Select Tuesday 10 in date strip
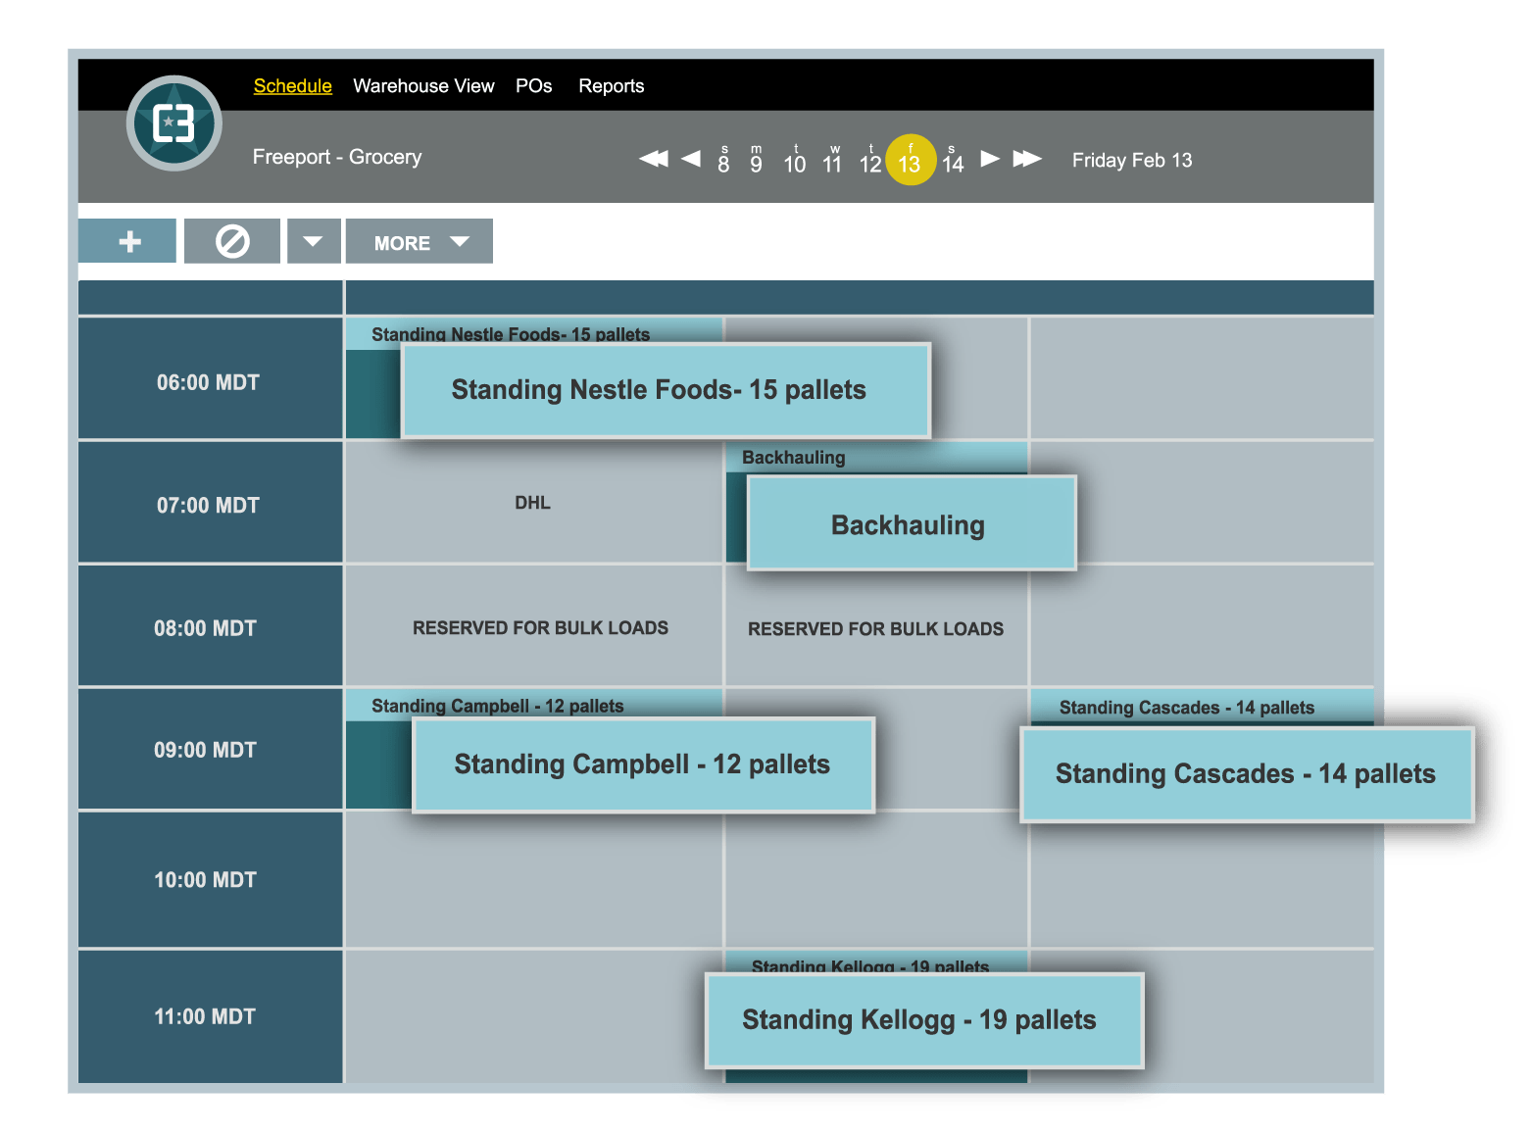This screenshot has height=1133, width=1532. point(795,160)
